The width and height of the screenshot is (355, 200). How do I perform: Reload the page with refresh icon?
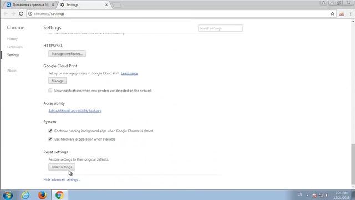[21, 13]
